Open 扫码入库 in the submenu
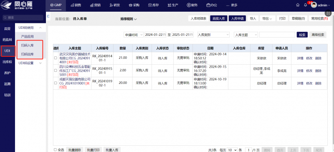Viewport: 334px width, 152px height. (27, 45)
